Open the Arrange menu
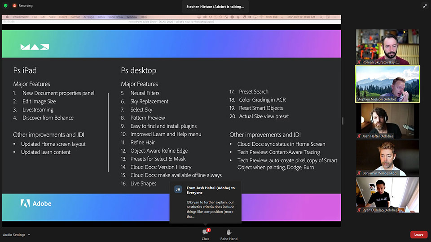Viewport: 431px width, 242px height. (x=88, y=17)
